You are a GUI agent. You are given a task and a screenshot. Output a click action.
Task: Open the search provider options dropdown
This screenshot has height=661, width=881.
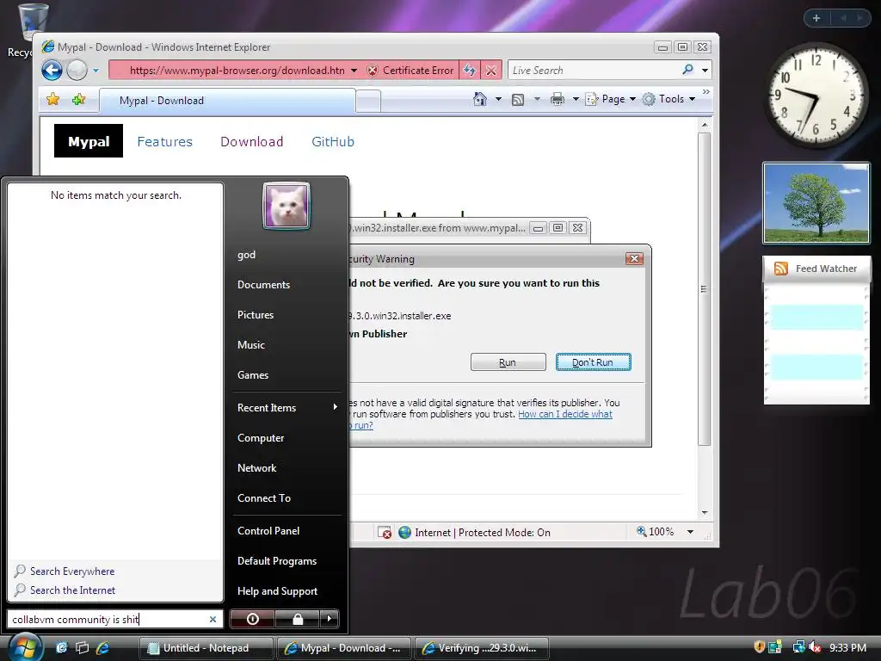[x=705, y=71]
